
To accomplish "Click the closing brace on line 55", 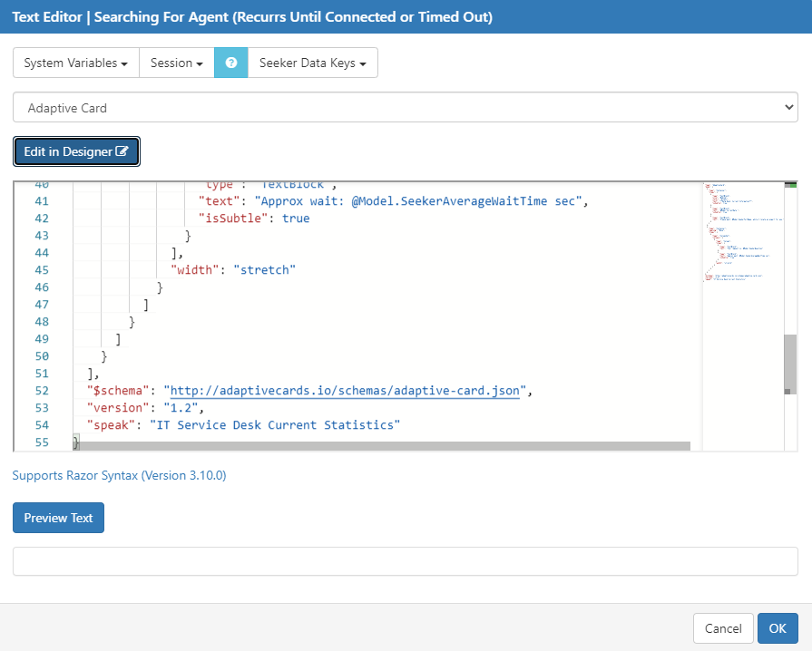I will tap(76, 442).
